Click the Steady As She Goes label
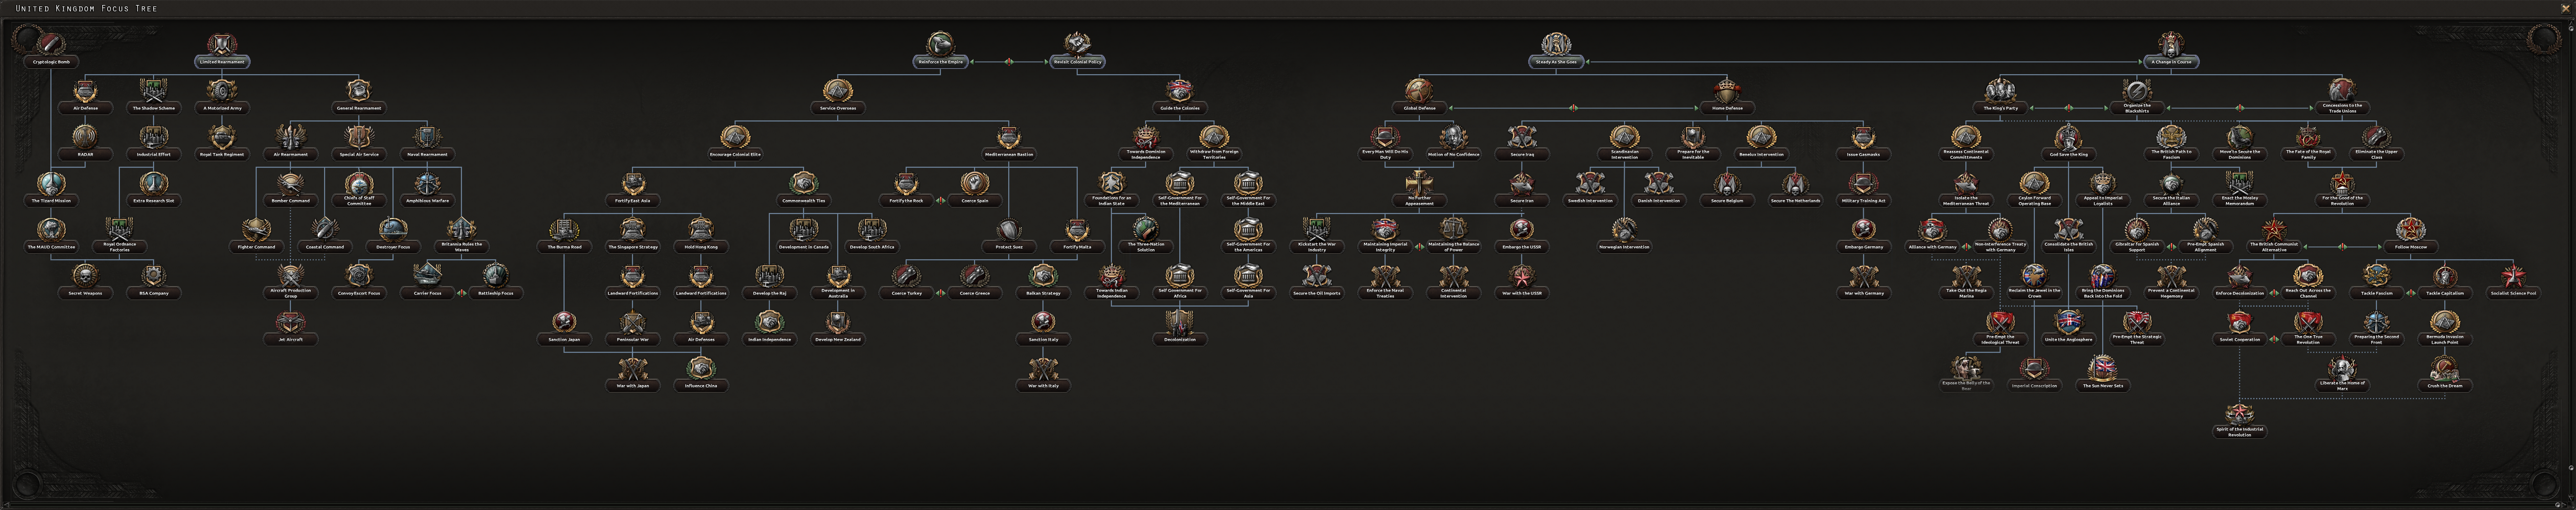2576x510 pixels. click(1556, 62)
